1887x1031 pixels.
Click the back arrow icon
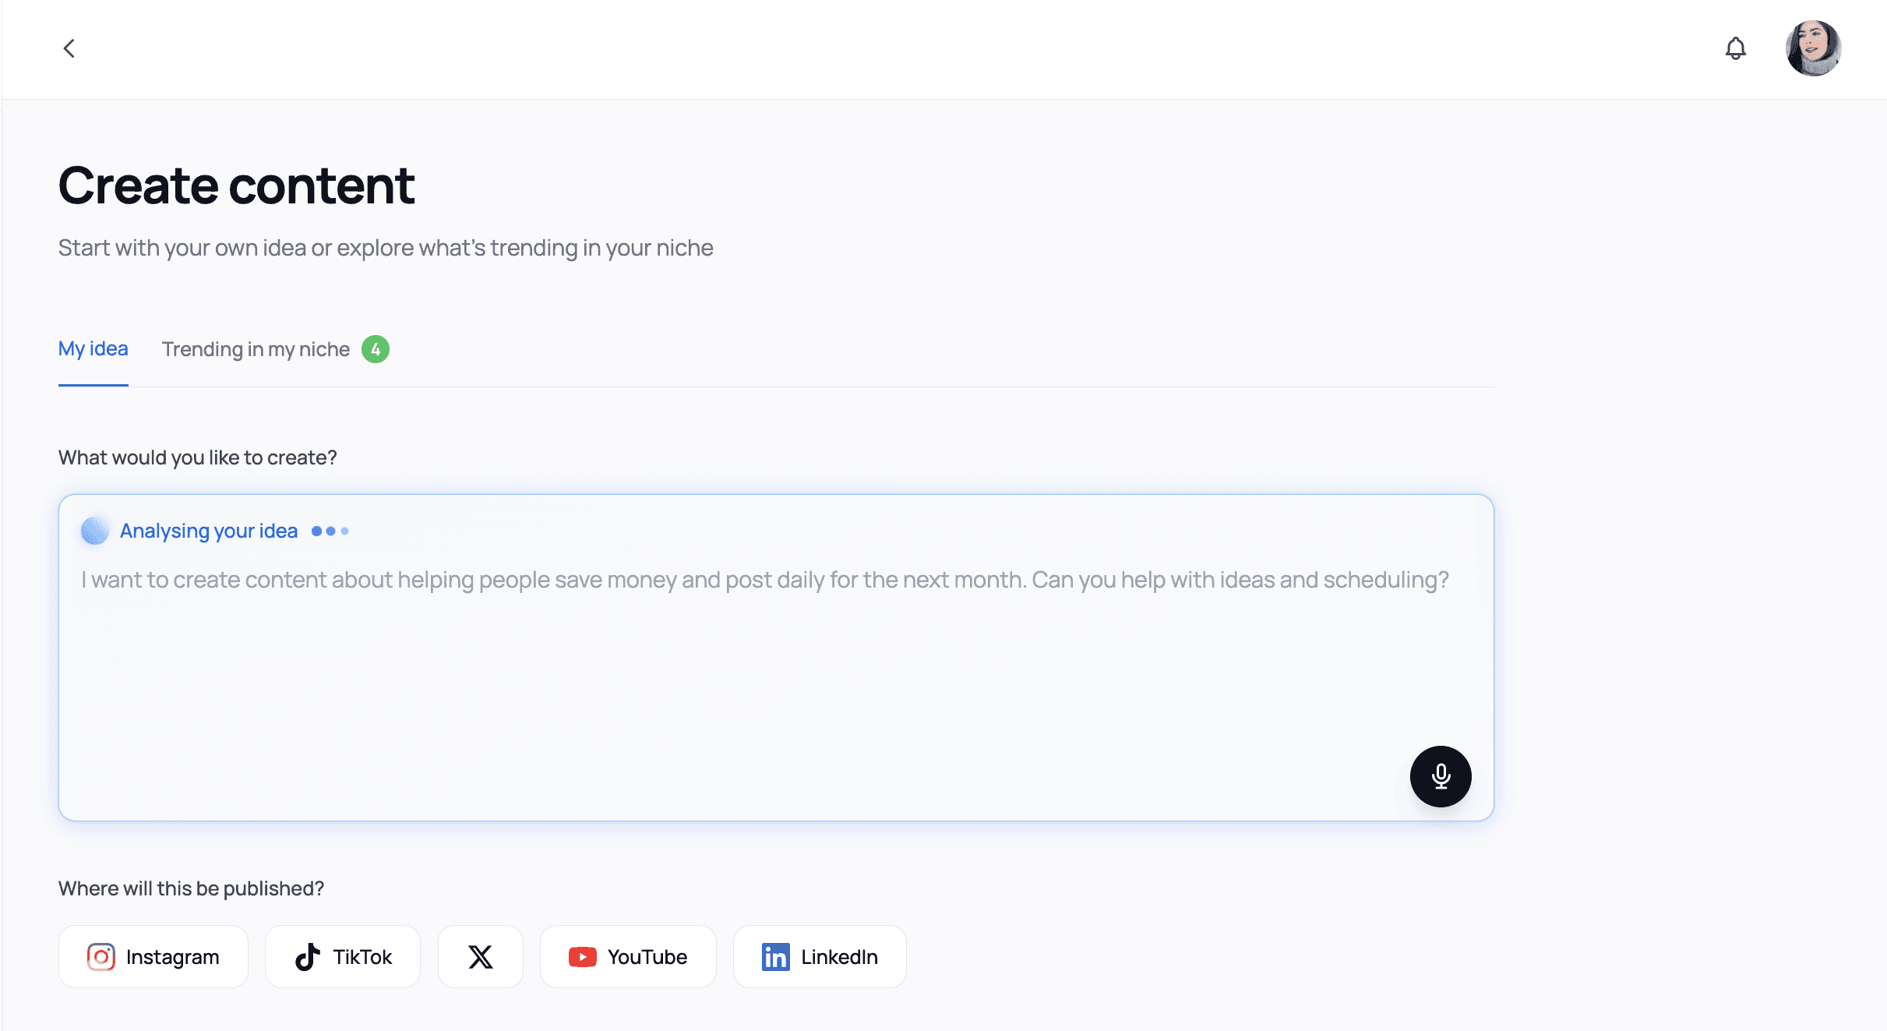69,48
